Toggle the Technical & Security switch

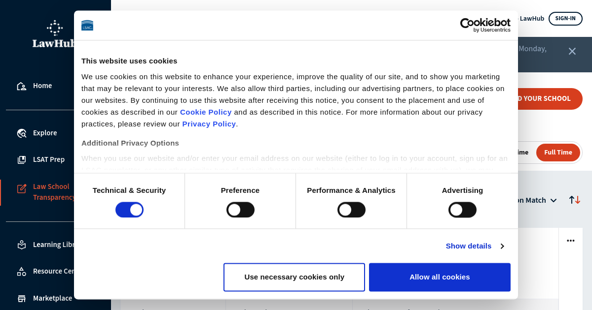click(x=129, y=210)
